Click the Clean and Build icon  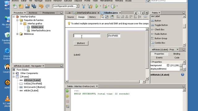[90, 6]
